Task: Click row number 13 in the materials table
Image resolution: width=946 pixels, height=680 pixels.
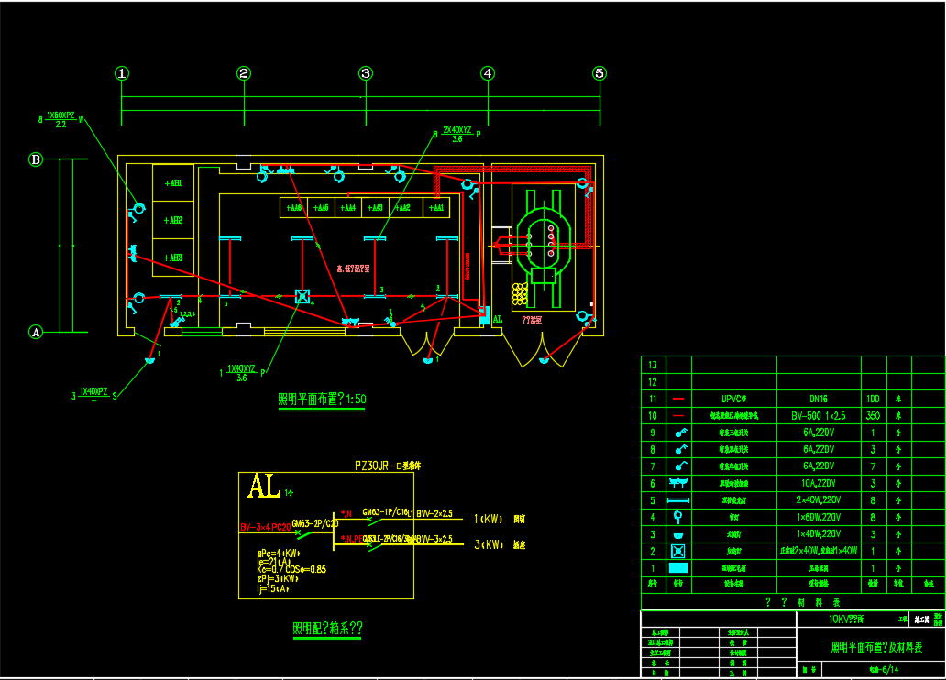Action: [653, 365]
